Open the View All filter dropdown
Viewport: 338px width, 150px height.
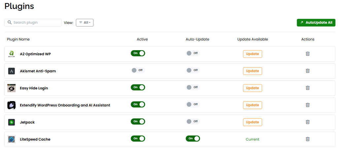(85, 23)
